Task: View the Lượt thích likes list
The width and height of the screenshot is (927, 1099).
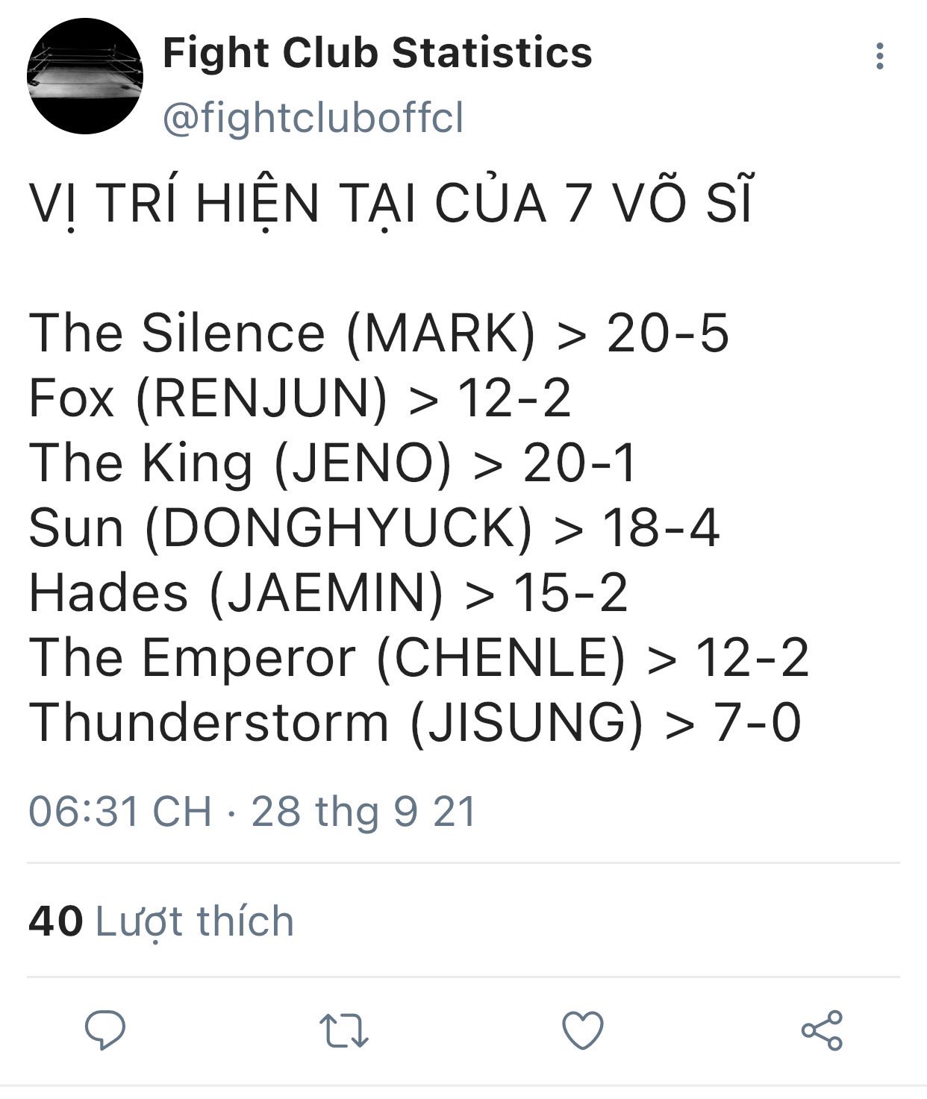Action: (x=195, y=921)
